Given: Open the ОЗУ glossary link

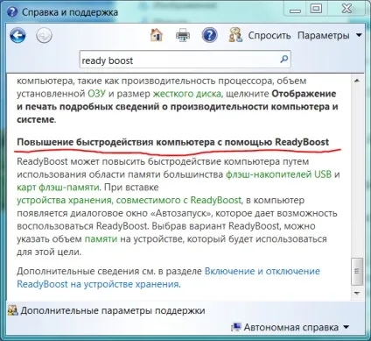Looking at the screenshot, I should 96,94.
